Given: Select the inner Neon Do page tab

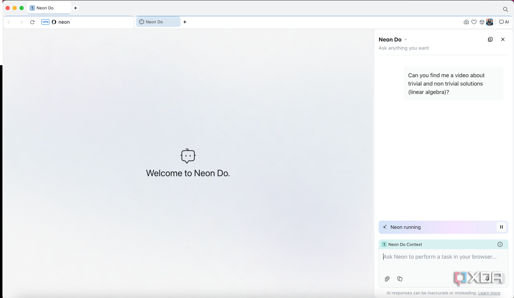Looking at the screenshot, I should 158,22.
